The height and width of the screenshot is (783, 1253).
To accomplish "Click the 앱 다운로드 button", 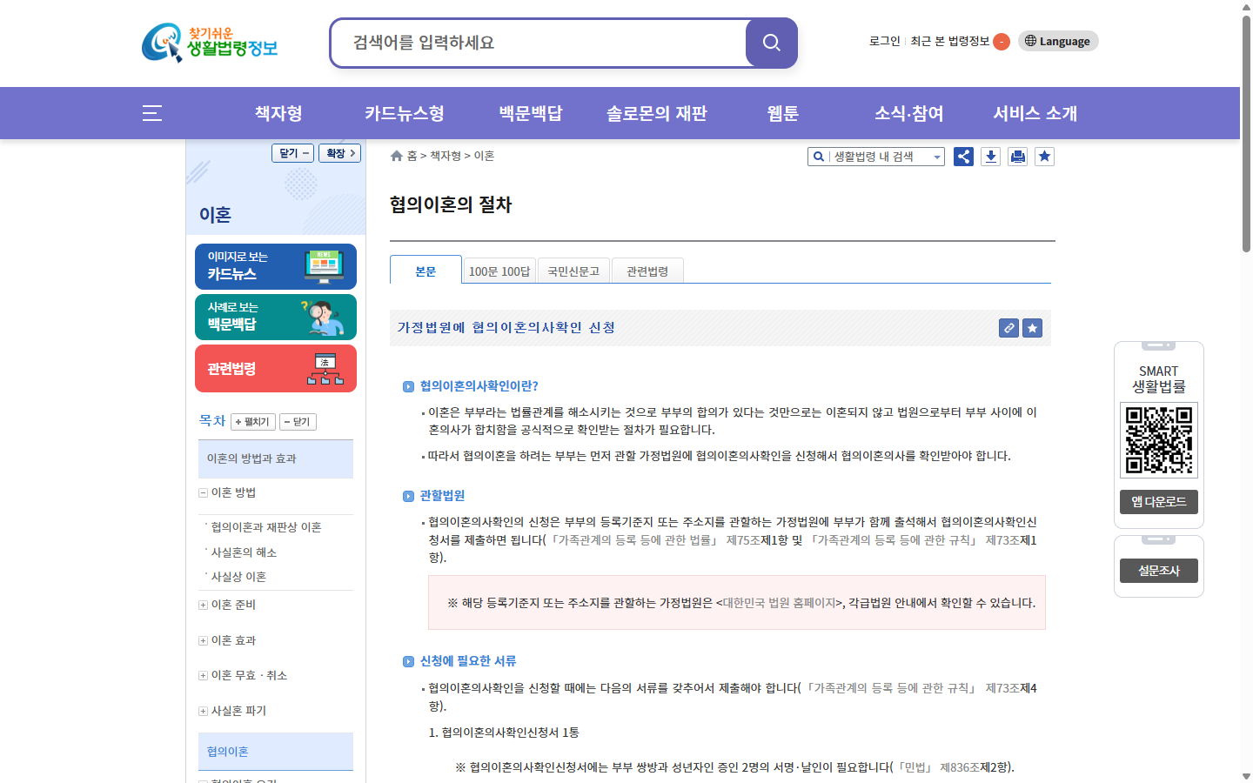I will [x=1159, y=502].
